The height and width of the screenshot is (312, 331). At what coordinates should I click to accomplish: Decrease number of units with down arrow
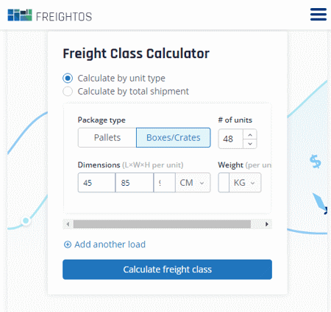[250, 144]
